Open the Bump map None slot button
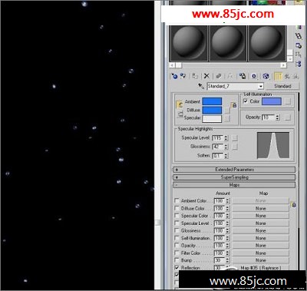 (x=261, y=260)
